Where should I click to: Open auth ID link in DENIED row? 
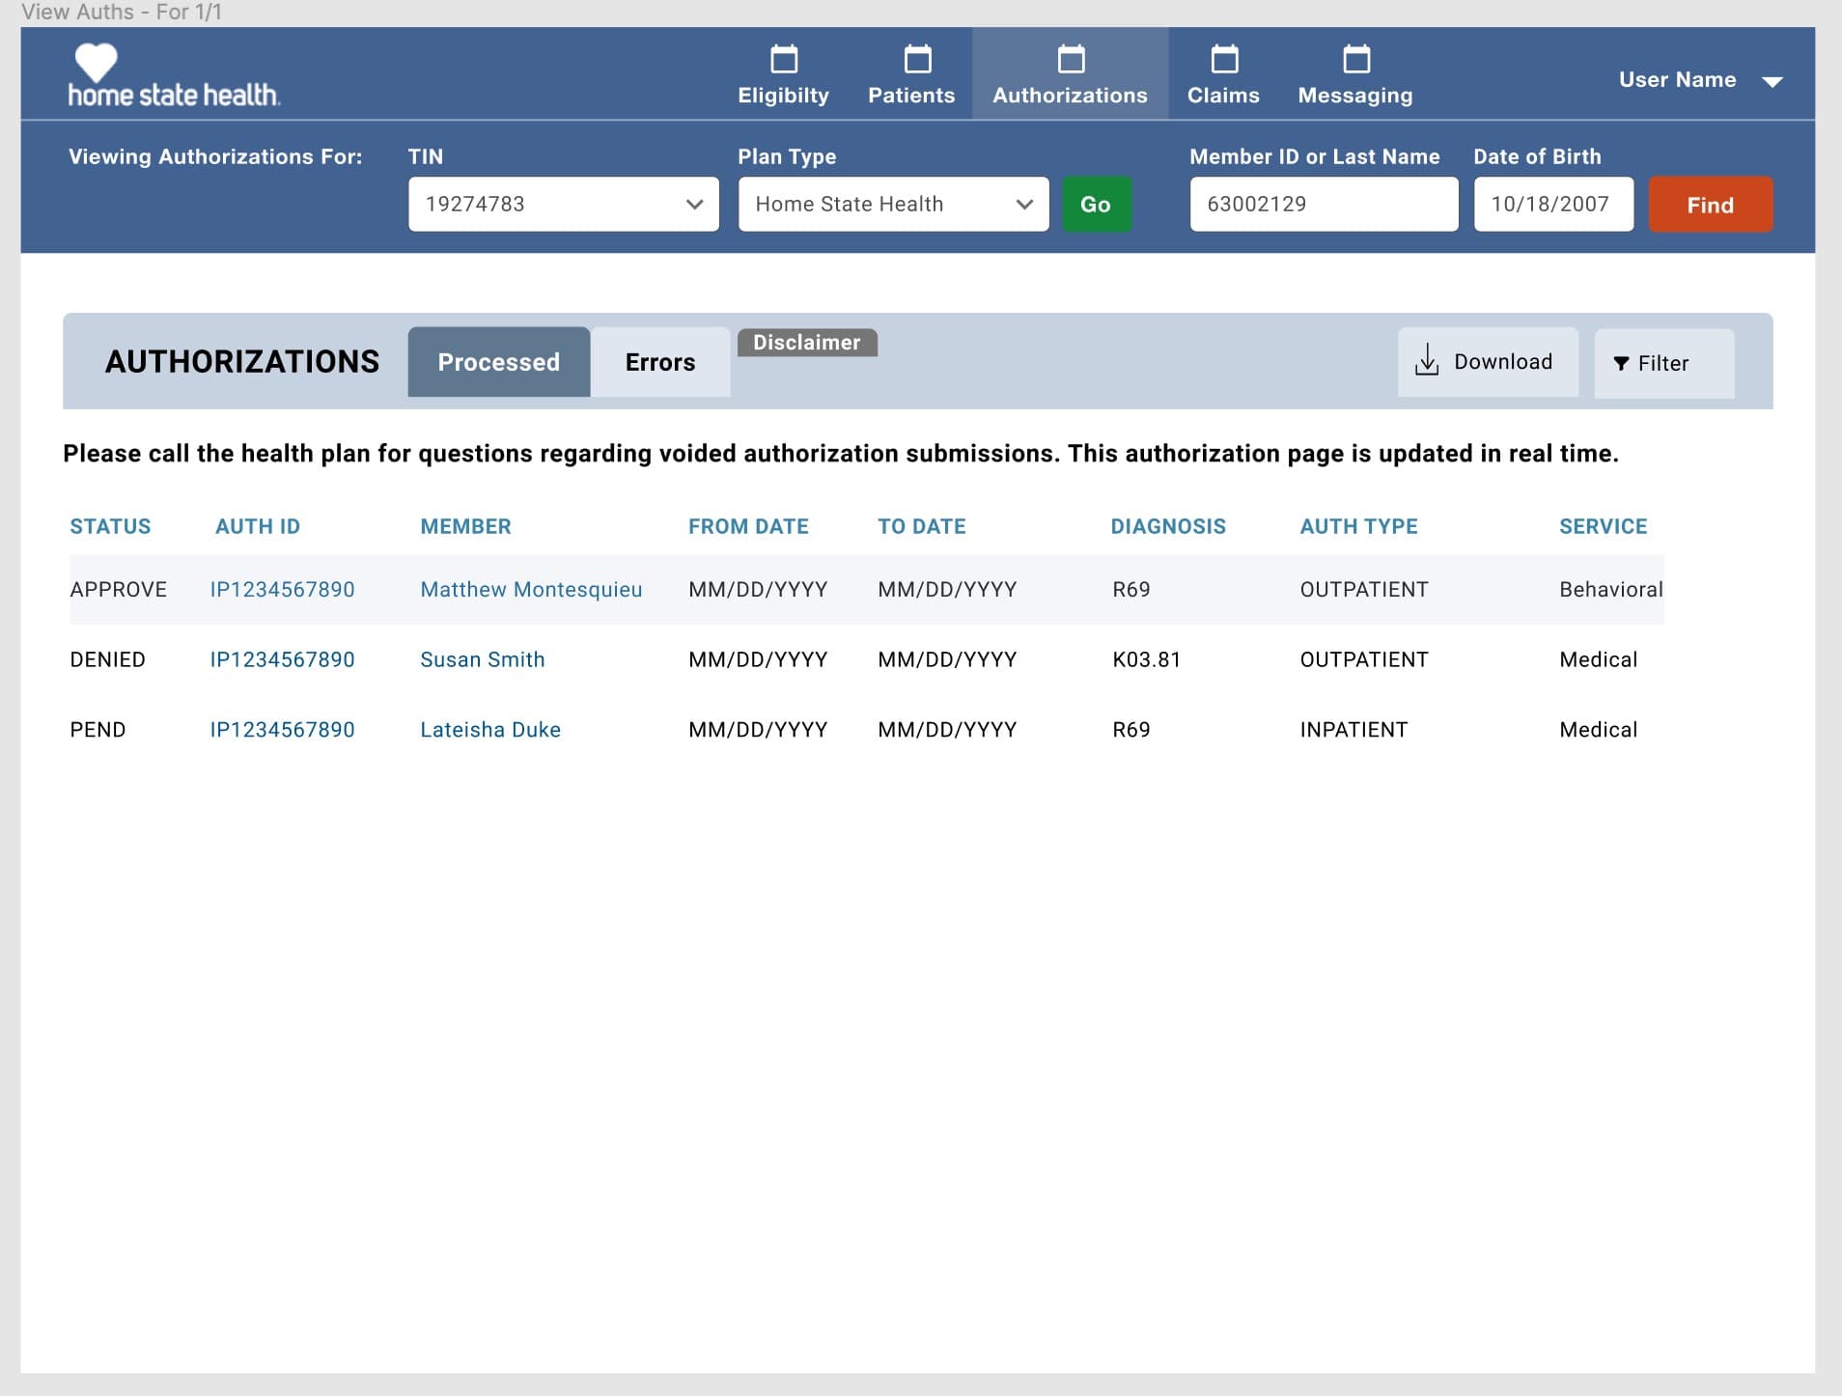click(x=283, y=660)
